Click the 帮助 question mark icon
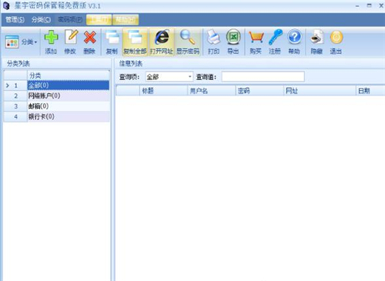This screenshot has height=281, width=385. (x=294, y=38)
